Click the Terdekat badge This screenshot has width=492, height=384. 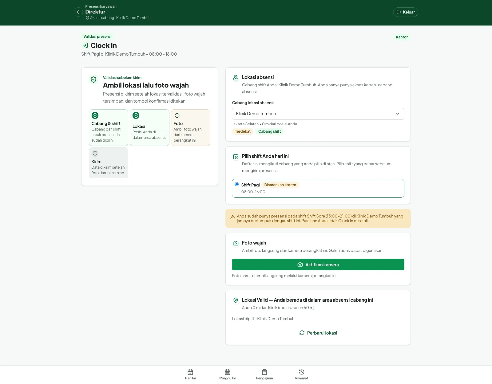tap(243, 131)
